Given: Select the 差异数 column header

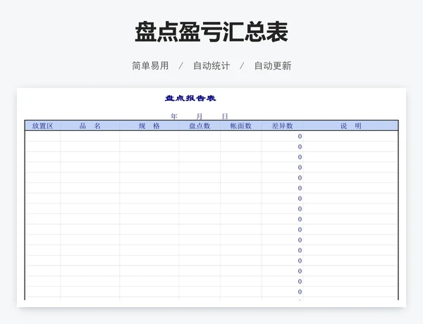Looking at the screenshot, I should coord(282,126).
